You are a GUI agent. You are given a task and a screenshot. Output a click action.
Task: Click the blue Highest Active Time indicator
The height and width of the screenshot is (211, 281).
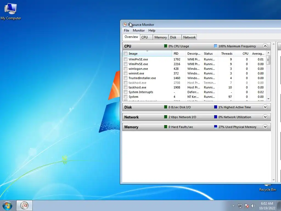[x=216, y=107]
